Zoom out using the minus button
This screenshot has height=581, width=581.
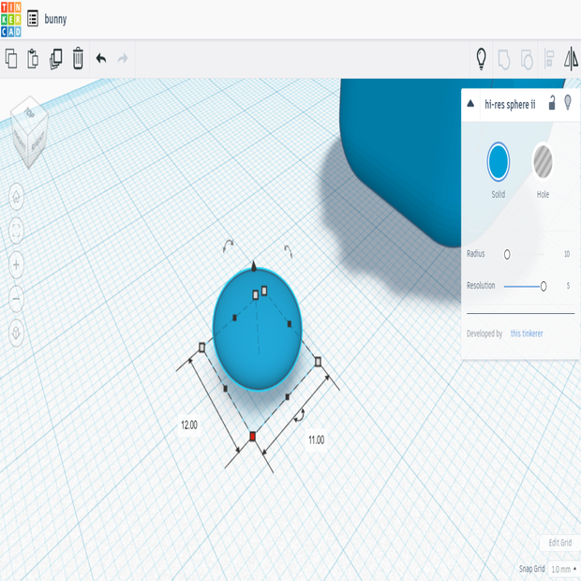click(x=16, y=299)
